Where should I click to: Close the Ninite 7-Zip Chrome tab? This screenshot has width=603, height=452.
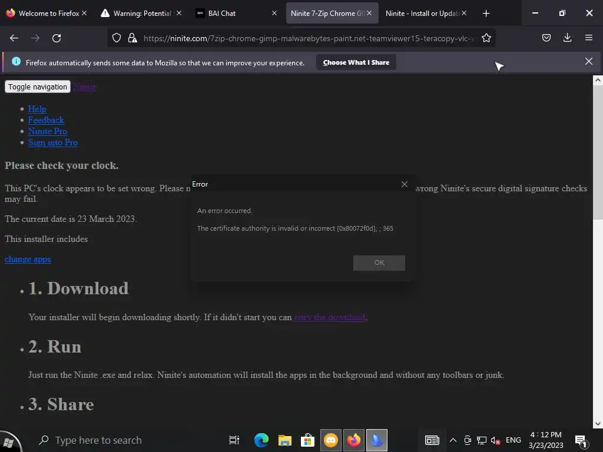(x=369, y=13)
